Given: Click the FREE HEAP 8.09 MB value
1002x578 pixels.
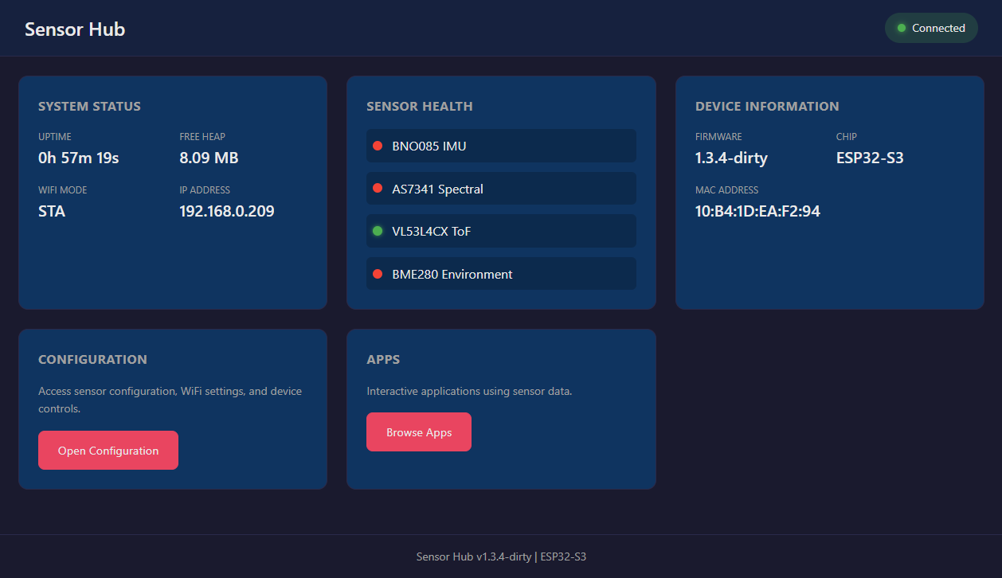Looking at the screenshot, I should [209, 158].
